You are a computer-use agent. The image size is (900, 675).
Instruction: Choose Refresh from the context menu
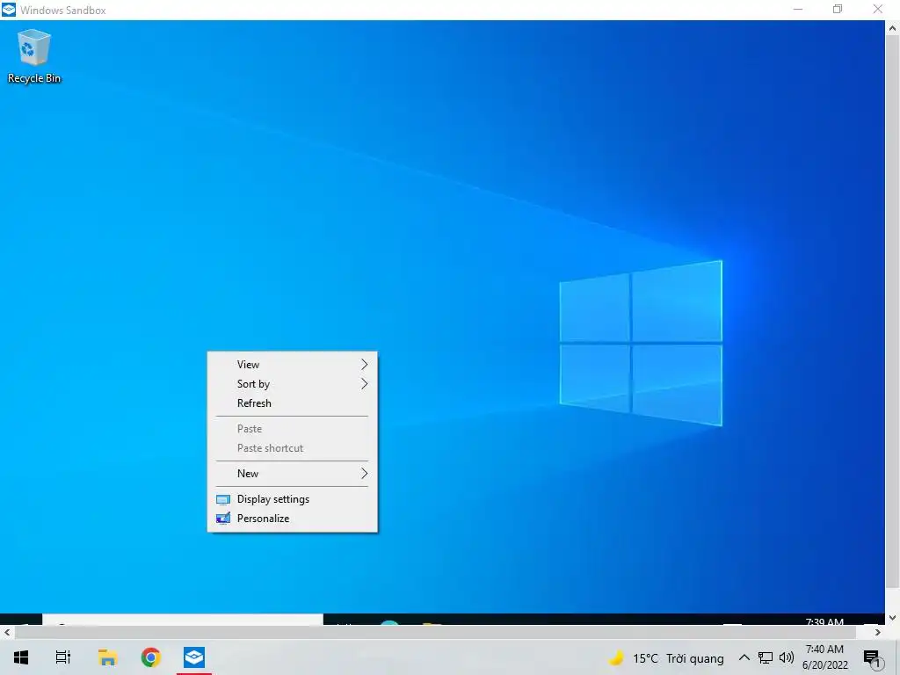(x=292, y=403)
